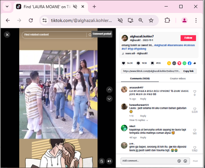Screen dimensions: 205x168
Task: View site information icon in address bar
Action: coord(45,21)
